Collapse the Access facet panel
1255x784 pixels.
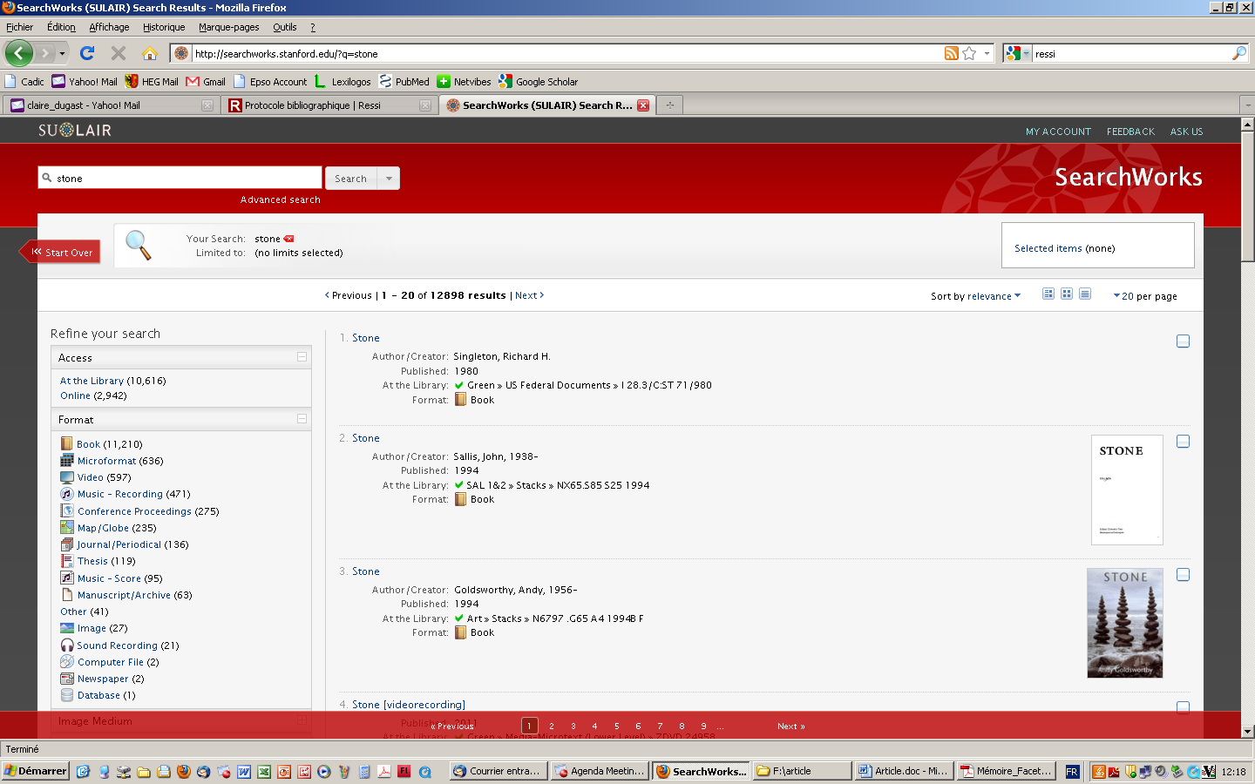(302, 357)
